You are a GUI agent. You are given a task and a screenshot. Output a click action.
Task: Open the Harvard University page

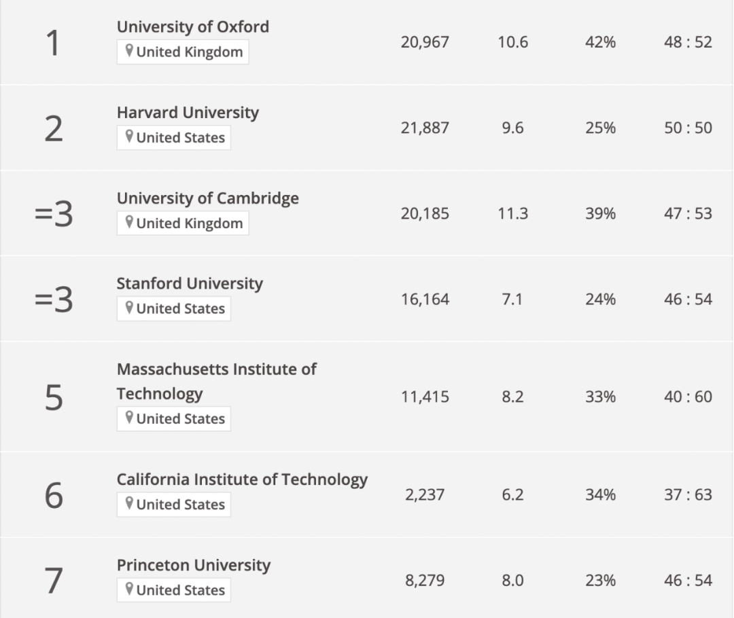point(188,113)
